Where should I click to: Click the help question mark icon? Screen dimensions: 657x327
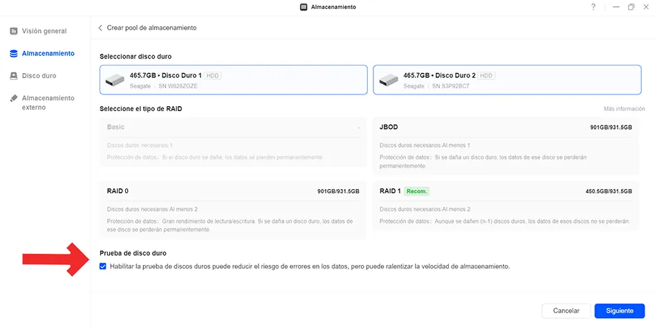pyautogui.click(x=593, y=7)
